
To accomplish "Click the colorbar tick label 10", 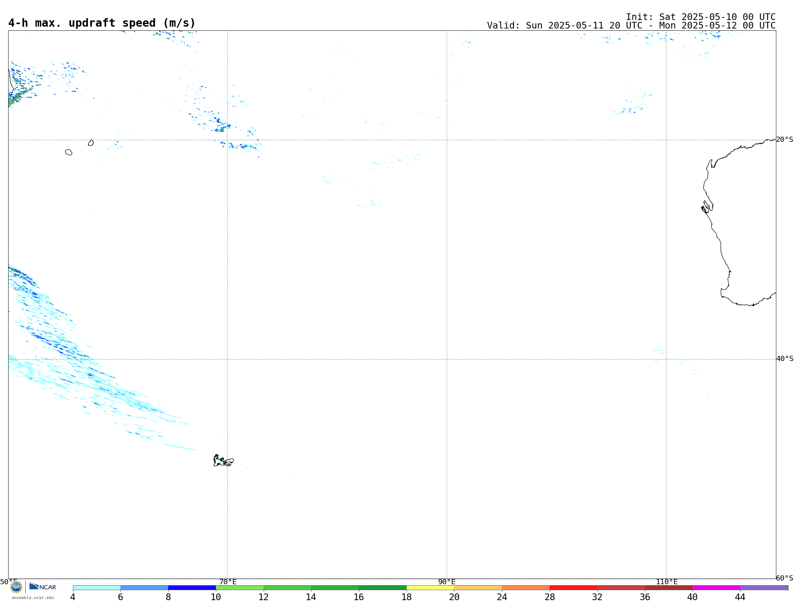I will click(x=216, y=597).
